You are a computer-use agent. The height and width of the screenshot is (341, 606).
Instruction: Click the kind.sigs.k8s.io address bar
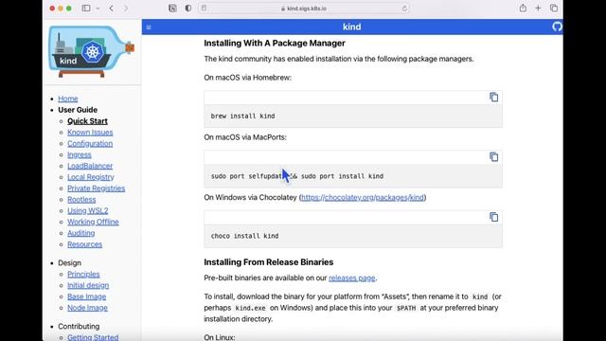click(304, 9)
